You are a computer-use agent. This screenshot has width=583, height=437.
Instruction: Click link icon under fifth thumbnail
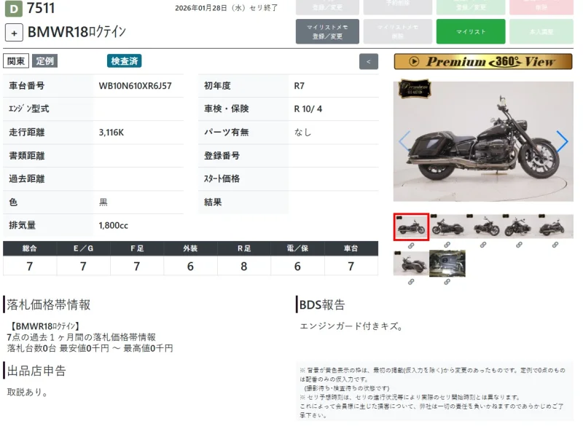pos(555,245)
